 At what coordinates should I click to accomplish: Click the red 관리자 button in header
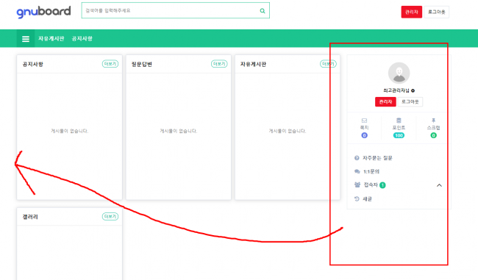point(411,12)
